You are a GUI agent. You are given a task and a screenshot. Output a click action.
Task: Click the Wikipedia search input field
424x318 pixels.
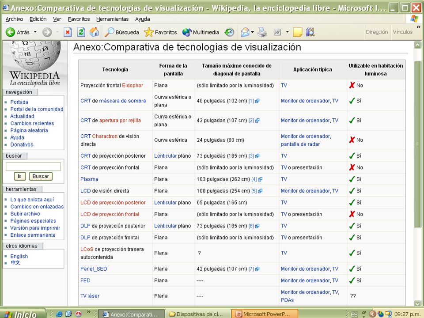click(x=33, y=167)
